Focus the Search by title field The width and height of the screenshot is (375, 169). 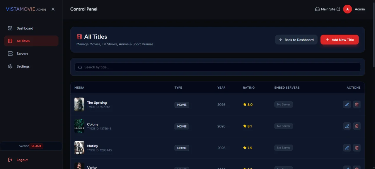pyautogui.click(x=217, y=67)
